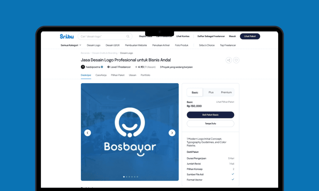Click Desain Logo in the breadcrumb
Viewport: 319px width, 191px height.
(126, 53)
